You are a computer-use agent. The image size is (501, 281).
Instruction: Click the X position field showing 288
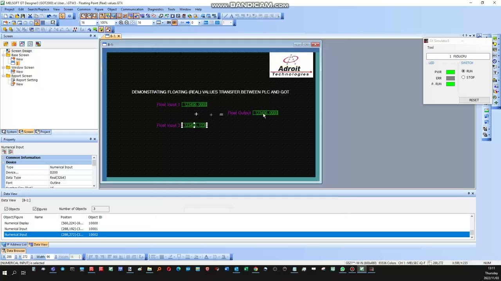10,257
